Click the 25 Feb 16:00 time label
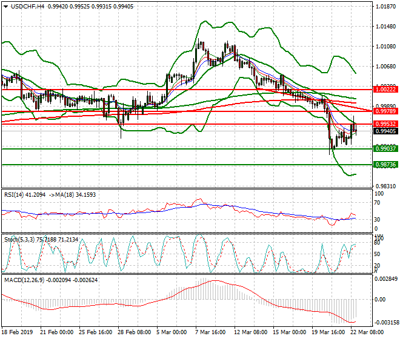The image size is (400, 339). point(95,332)
